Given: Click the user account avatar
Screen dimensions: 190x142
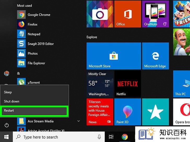Looking at the screenshot, I should tap(7, 73).
